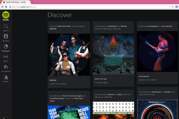Screen dimensions: 179x119
Task: Open the address bar history dropdown arrow
Action: [x=170, y=7]
